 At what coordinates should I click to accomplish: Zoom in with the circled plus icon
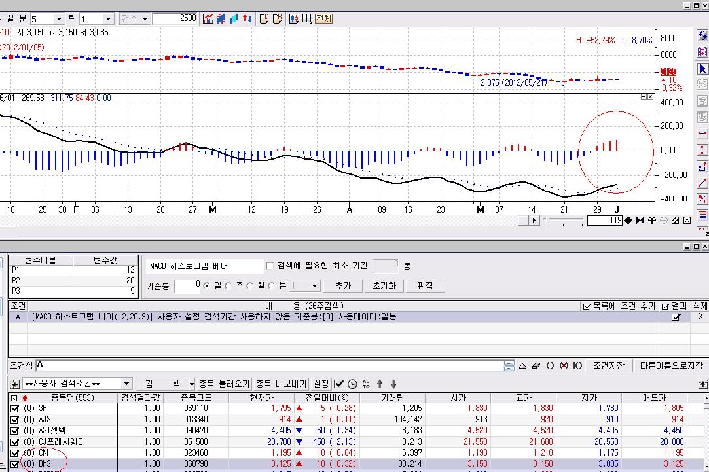click(x=652, y=220)
